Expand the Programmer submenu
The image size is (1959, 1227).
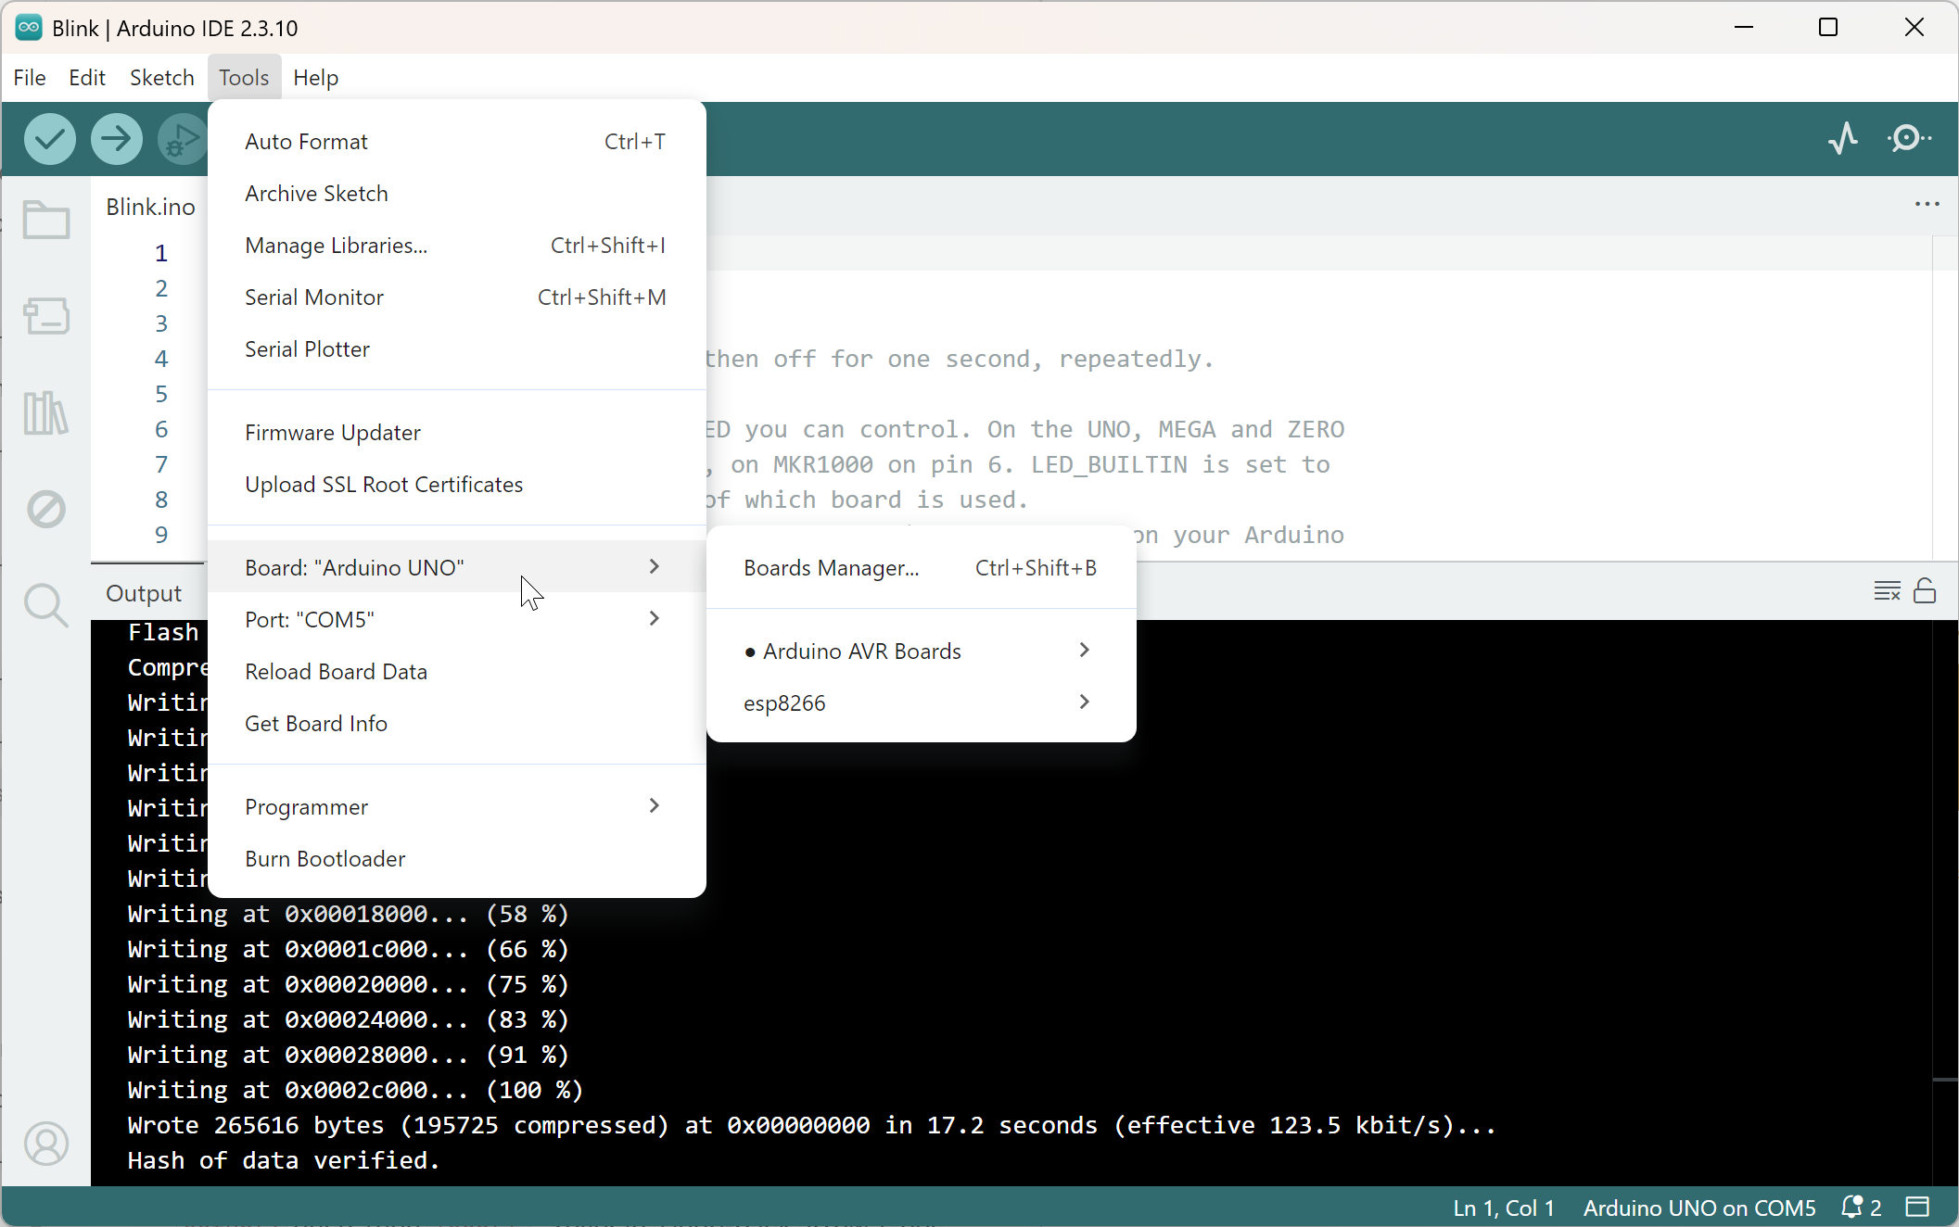[x=457, y=806]
